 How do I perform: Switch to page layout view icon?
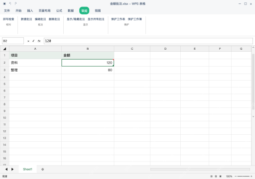coord(216,177)
